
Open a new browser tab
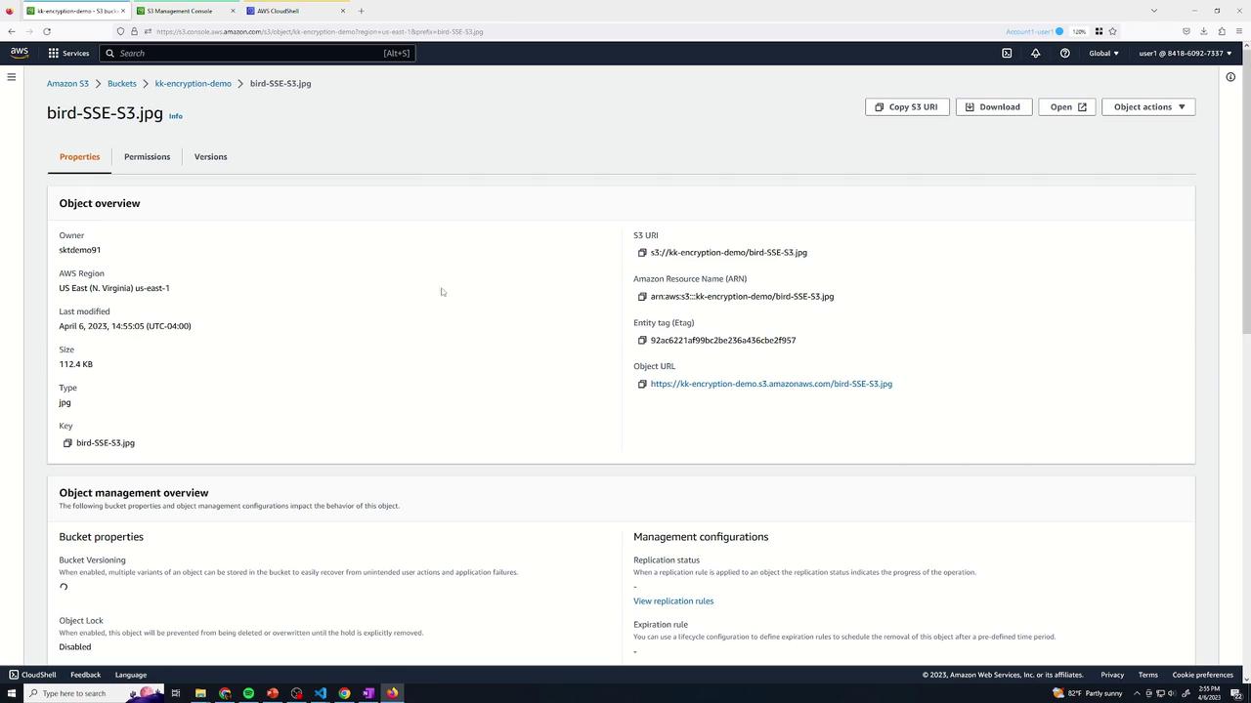click(362, 11)
